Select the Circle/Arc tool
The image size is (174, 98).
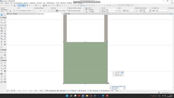tap(2, 76)
